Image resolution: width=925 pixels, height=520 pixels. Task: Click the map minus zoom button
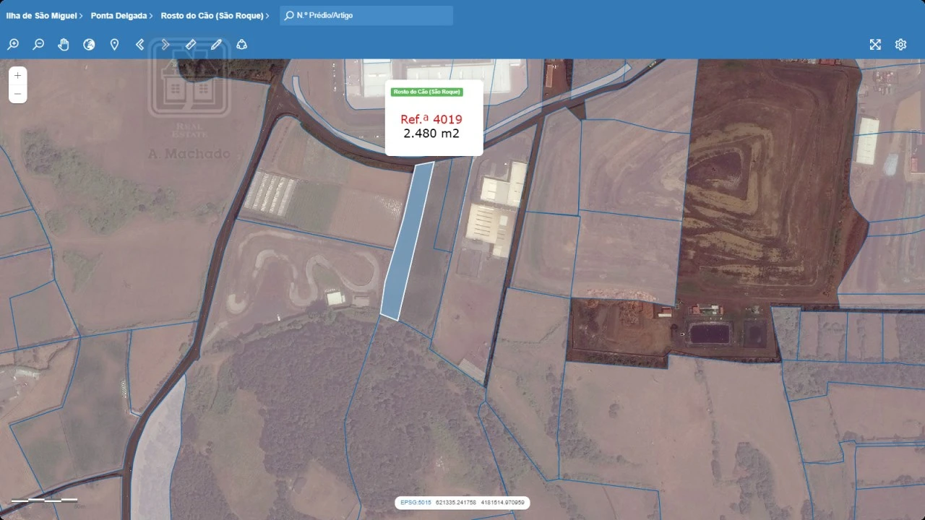click(x=17, y=94)
